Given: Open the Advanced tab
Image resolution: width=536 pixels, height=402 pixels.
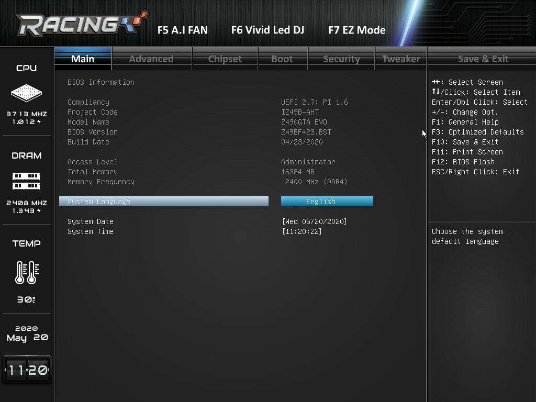Looking at the screenshot, I should (x=152, y=59).
